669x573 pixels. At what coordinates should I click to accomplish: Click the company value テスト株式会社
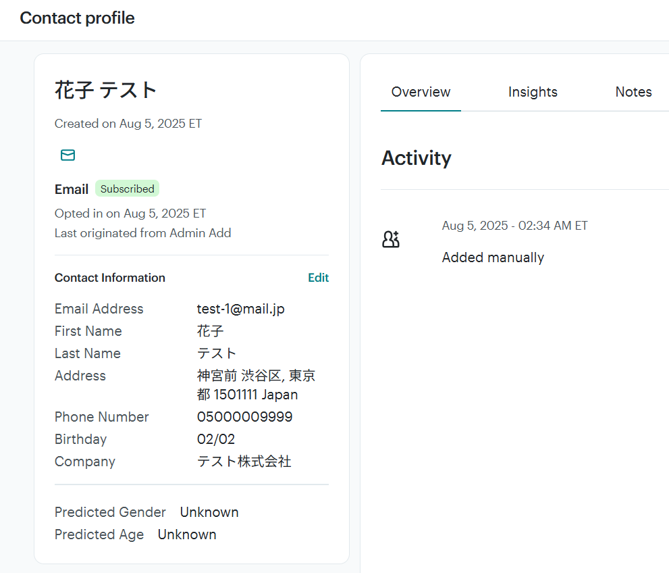pos(244,461)
